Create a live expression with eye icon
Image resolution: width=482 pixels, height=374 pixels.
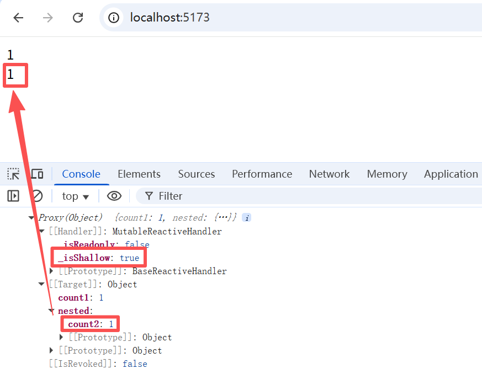(114, 196)
